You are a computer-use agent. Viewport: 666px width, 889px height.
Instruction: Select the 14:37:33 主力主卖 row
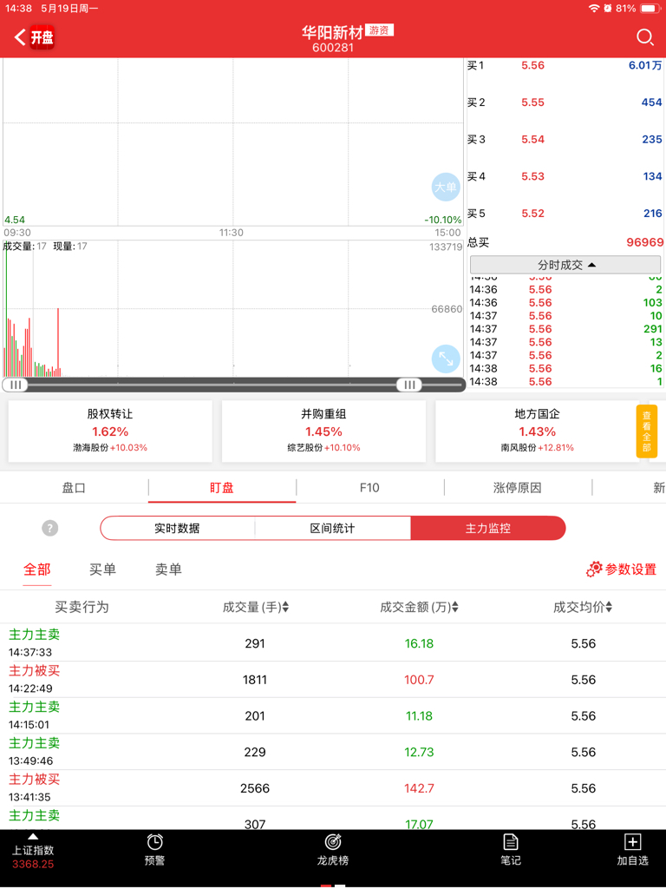click(333, 643)
